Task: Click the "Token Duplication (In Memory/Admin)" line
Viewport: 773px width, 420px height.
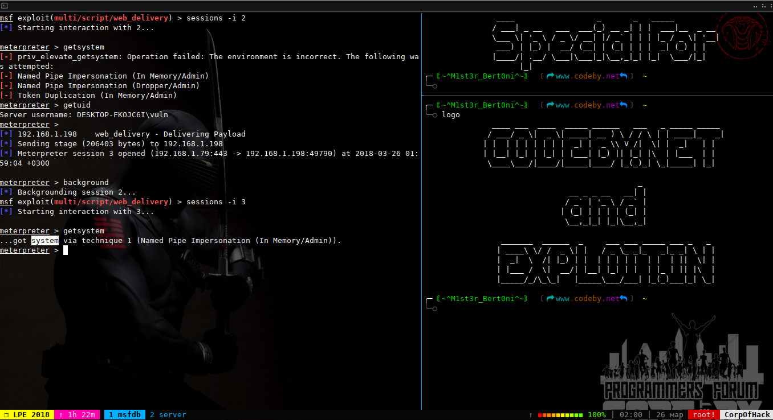Action: click(x=88, y=95)
